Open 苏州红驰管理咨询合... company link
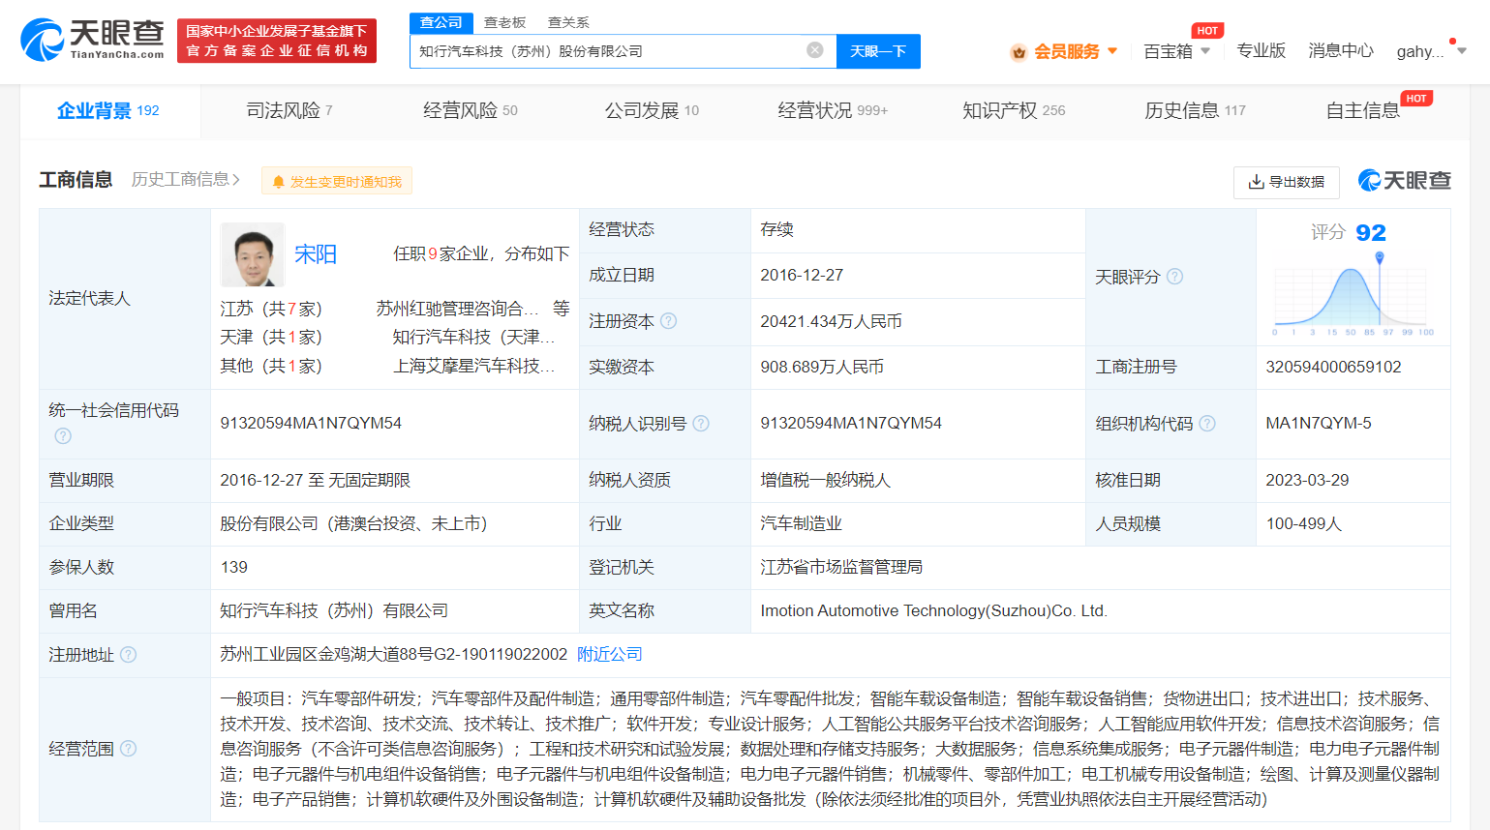The image size is (1490, 830). [457, 309]
